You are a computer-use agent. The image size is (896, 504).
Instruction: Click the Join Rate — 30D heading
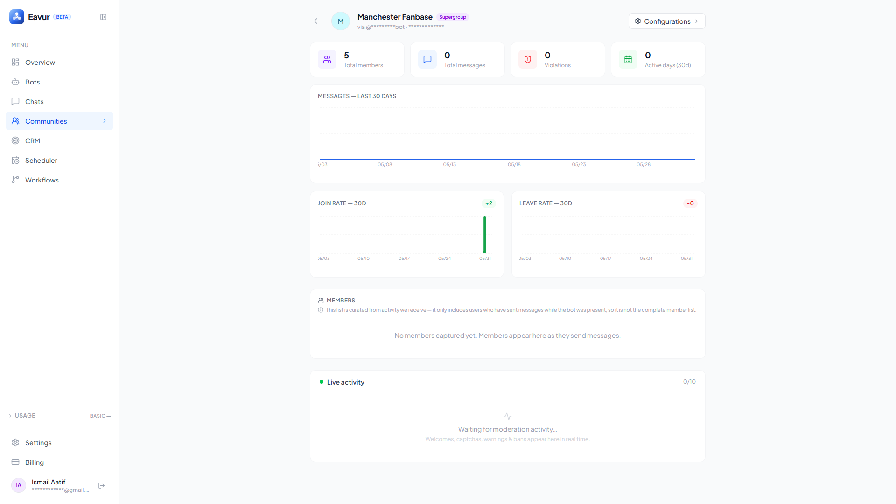(342, 203)
